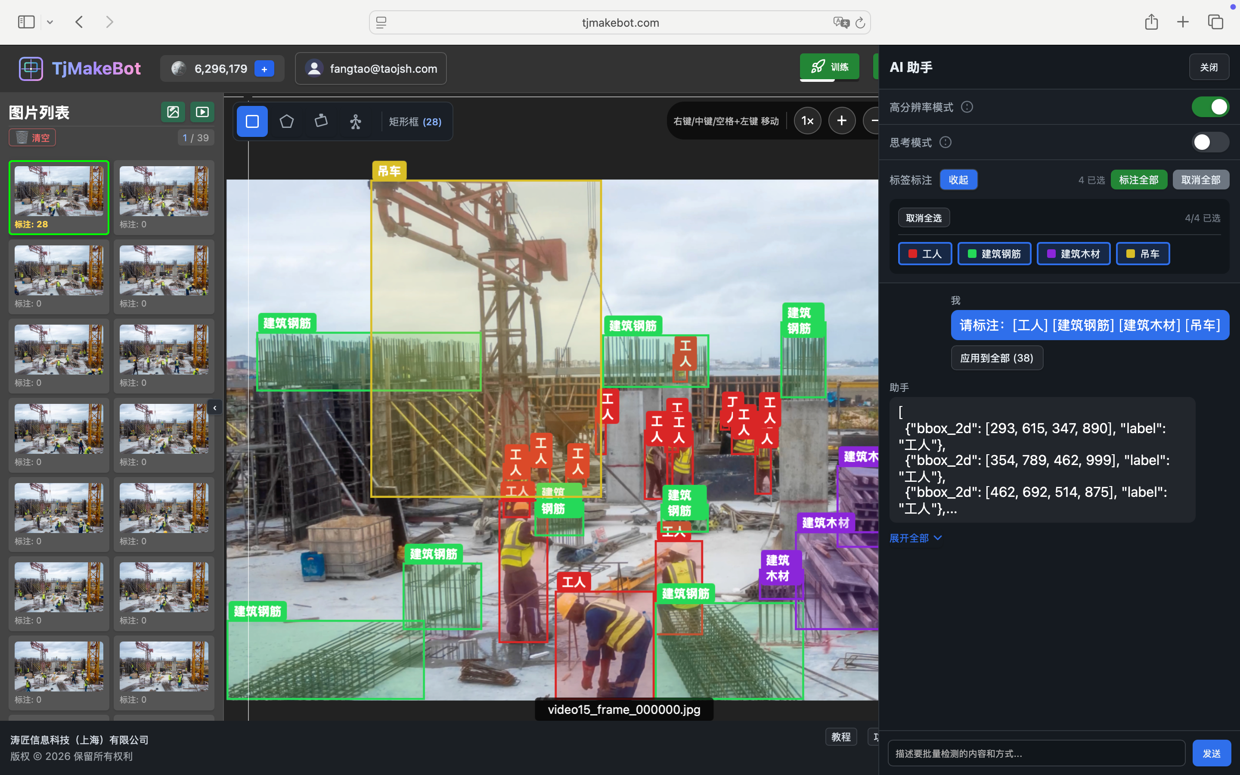Select the rotated box annotation tool
Screen dimensions: 1240x775
[321, 121]
